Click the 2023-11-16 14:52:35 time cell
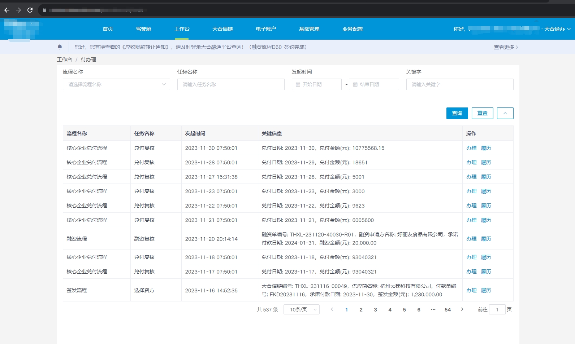The width and height of the screenshot is (575, 344). point(220,290)
